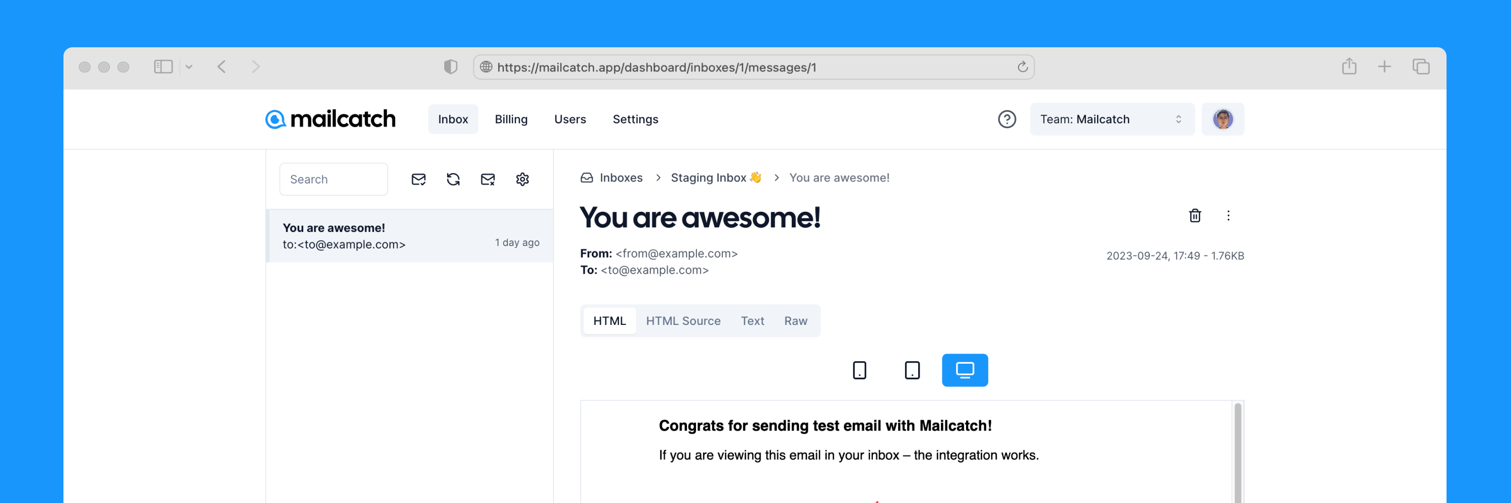Viewport: 1511px width, 503px height.
Task: Mark all messages as read icon
Action: (x=418, y=179)
